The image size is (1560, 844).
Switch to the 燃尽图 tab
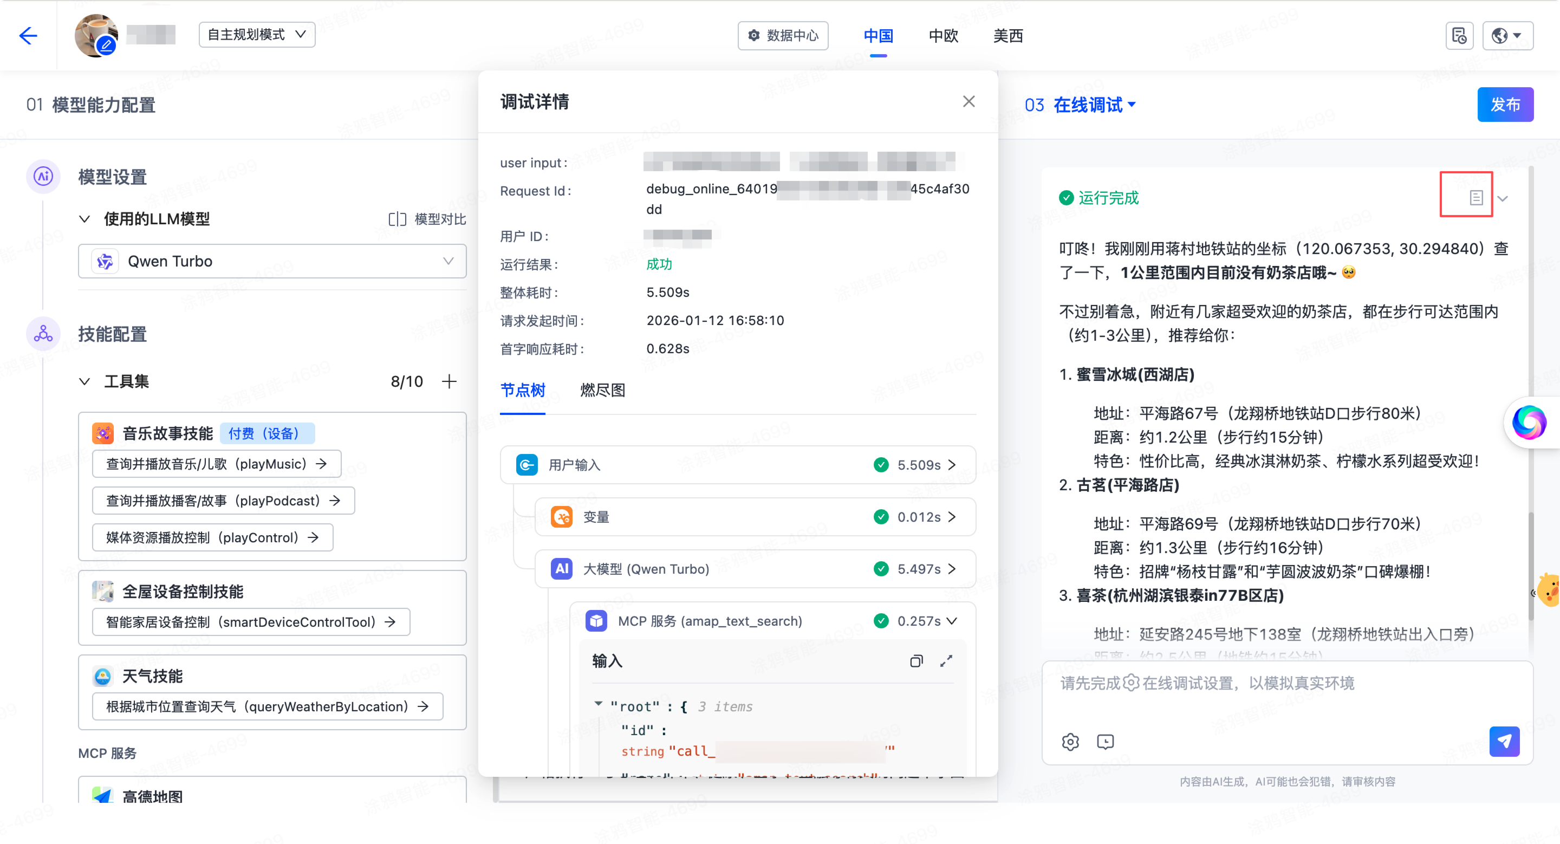pos(602,390)
